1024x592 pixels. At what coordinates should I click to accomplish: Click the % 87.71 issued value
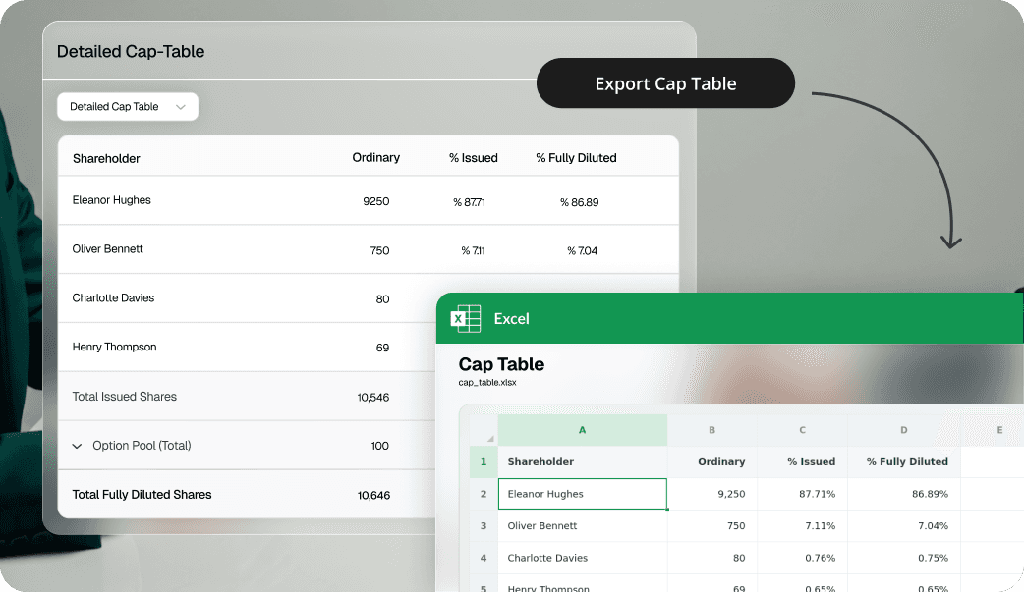pyautogui.click(x=469, y=202)
